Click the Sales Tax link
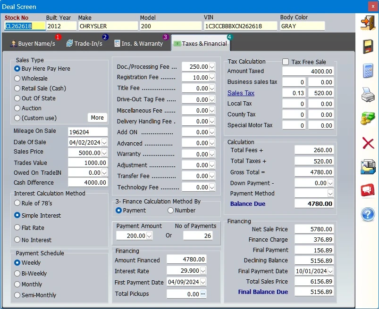Image resolution: width=379 pixels, height=309 pixels. click(x=241, y=93)
